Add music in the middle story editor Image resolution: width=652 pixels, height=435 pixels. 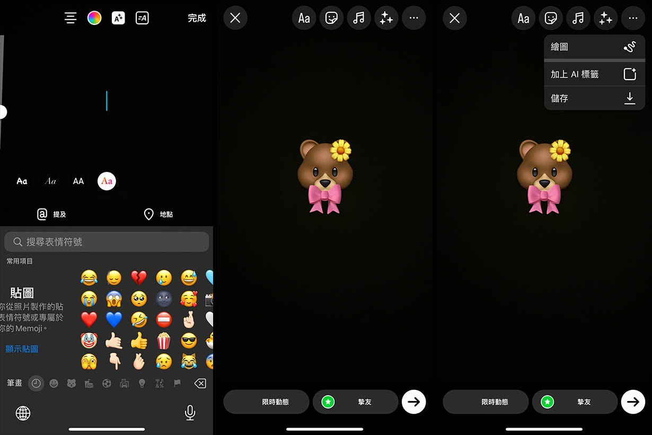coord(359,19)
